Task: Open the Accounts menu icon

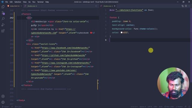Action: point(3,96)
